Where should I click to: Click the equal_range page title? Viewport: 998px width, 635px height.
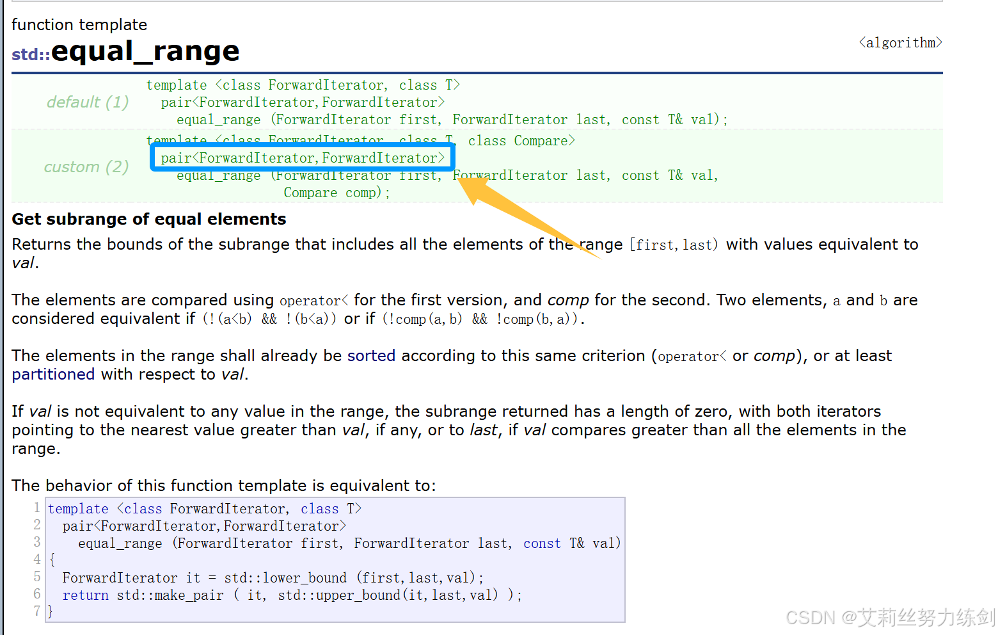145,51
